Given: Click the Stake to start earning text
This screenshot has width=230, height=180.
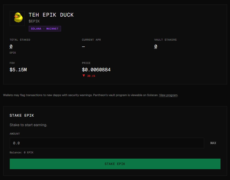Looking at the screenshot, I should tap(28, 125).
